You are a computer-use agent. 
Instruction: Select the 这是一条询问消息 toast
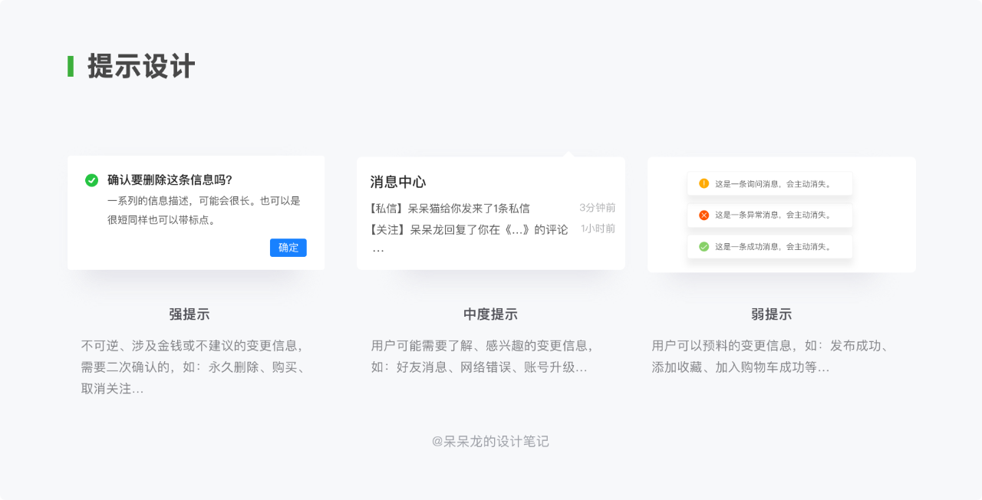(769, 183)
